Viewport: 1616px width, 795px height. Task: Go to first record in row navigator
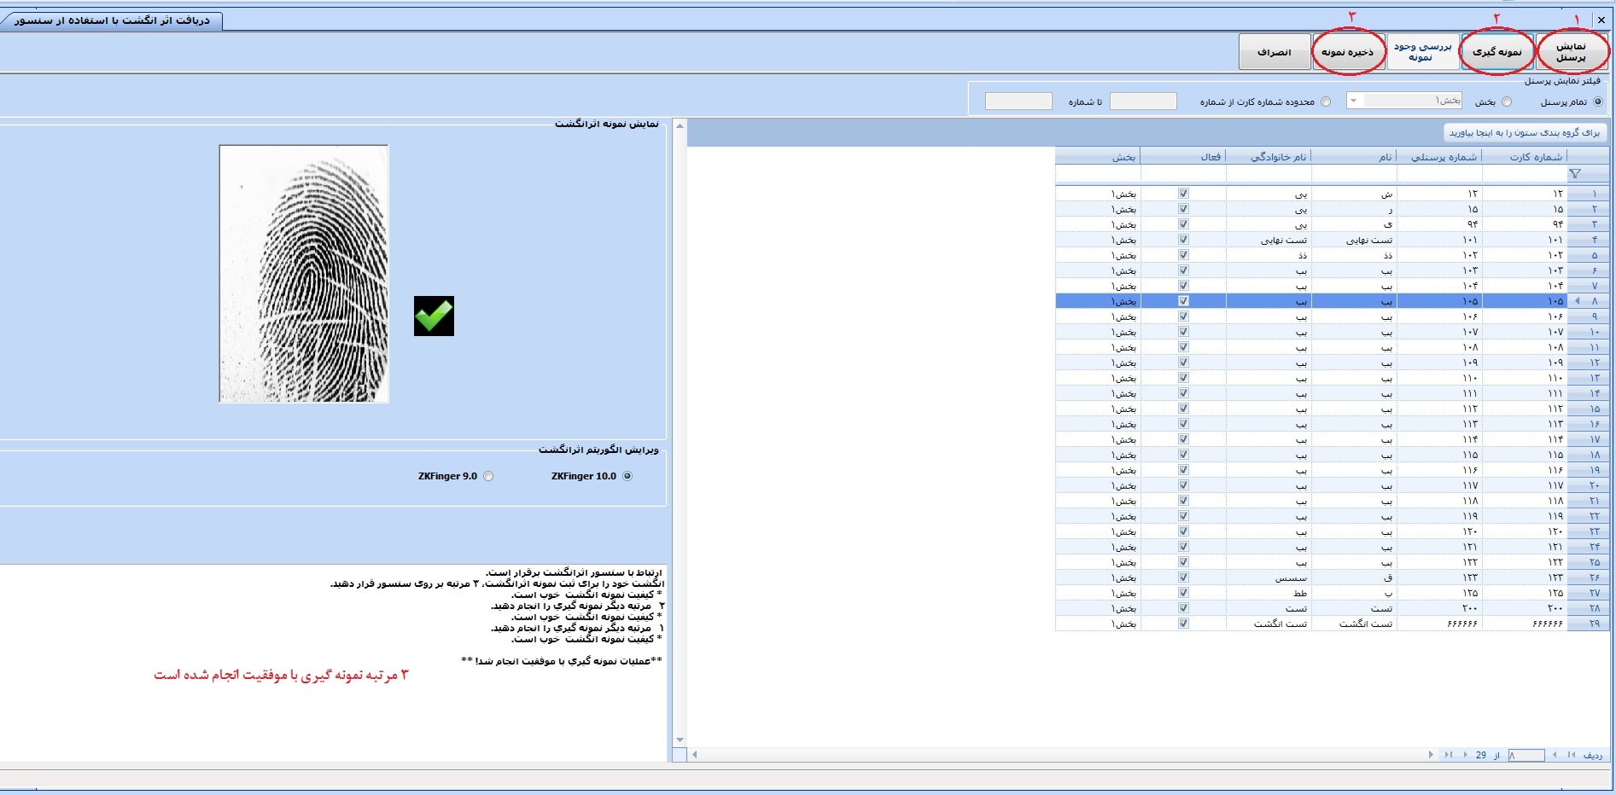(1571, 755)
